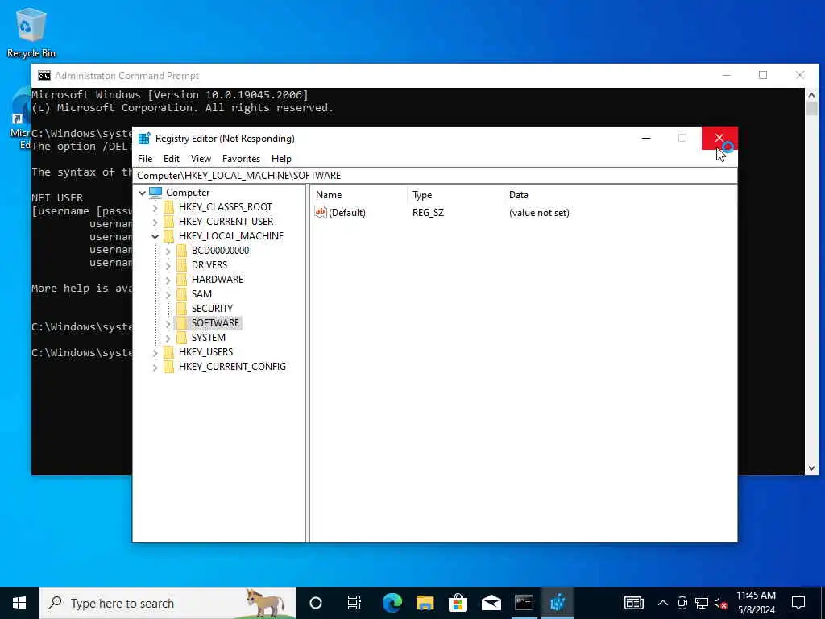Click Command Prompt scrollbar down arrow

(811, 468)
